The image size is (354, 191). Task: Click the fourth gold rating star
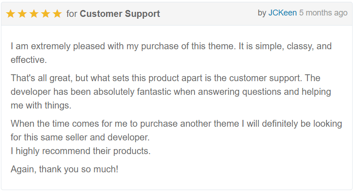pos(46,14)
